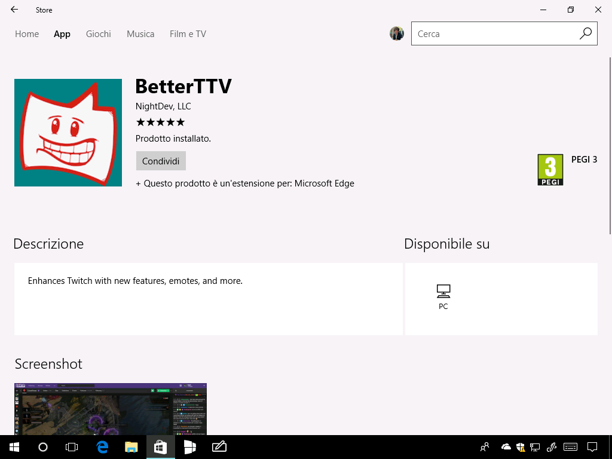Open the People tray icon
This screenshot has height=459, width=612.
point(485,447)
